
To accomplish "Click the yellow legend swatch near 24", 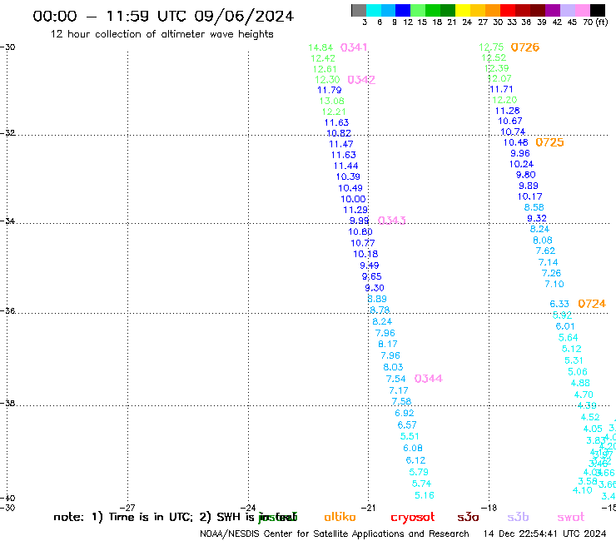I will (463, 10).
